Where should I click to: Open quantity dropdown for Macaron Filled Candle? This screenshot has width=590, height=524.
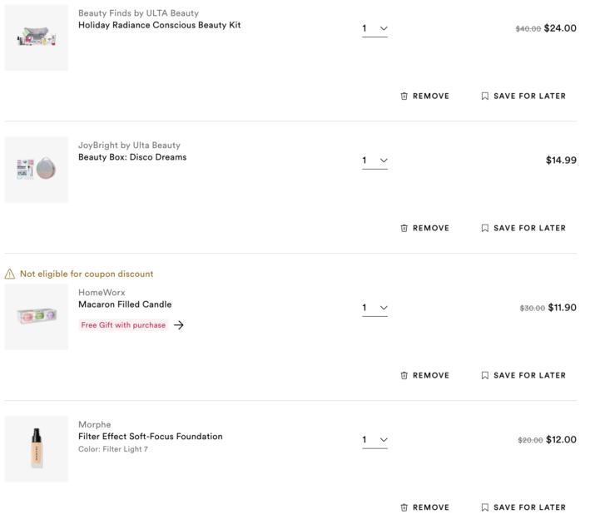click(x=374, y=309)
